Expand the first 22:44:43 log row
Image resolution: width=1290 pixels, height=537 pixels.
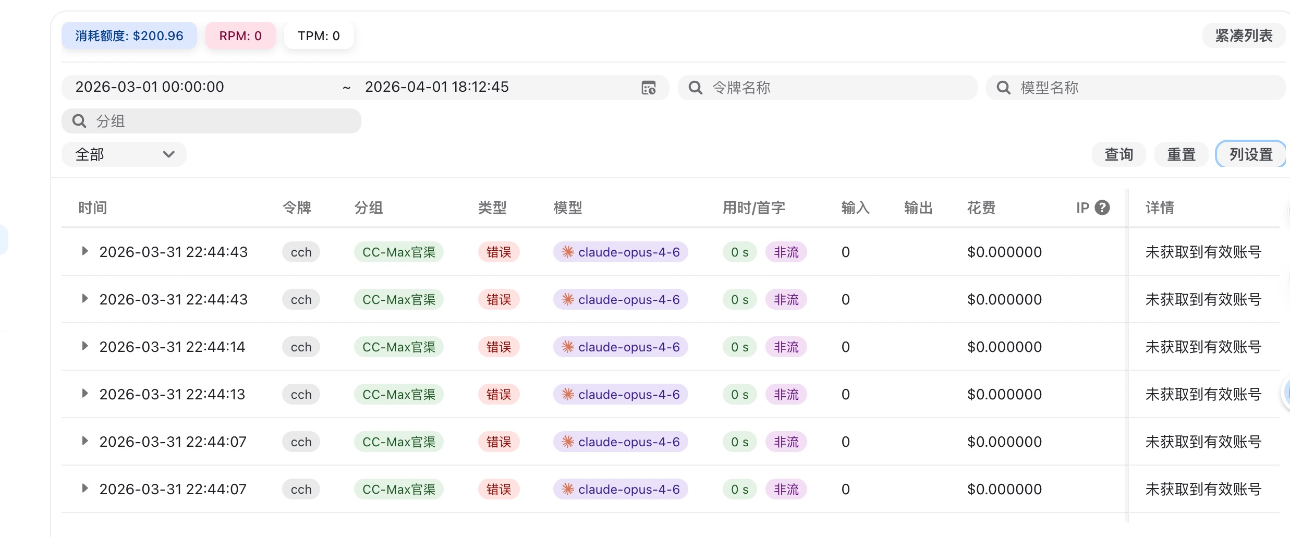85,251
